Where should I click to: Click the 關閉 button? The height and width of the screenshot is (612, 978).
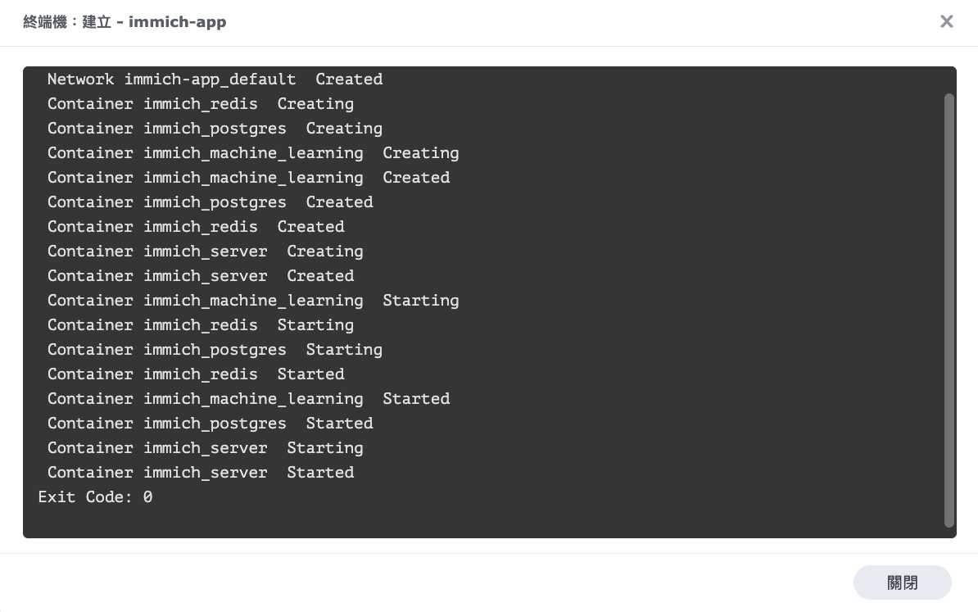click(x=902, y=583)
